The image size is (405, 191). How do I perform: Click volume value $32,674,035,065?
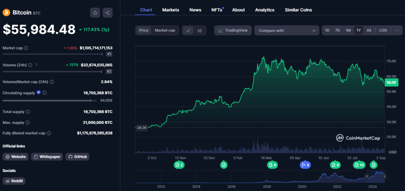[97, 65]
